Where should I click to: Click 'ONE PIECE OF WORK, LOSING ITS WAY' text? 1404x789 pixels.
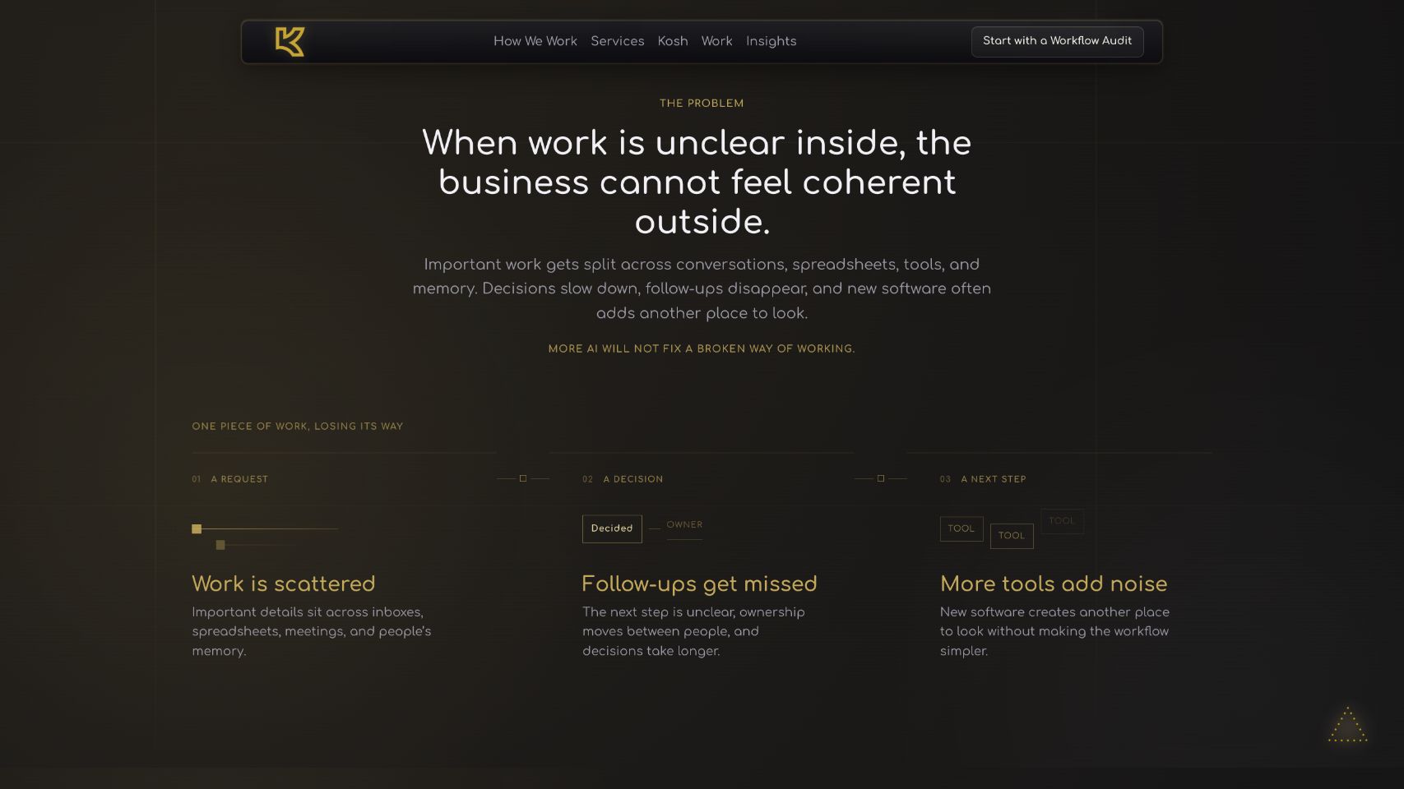point(298,427)
